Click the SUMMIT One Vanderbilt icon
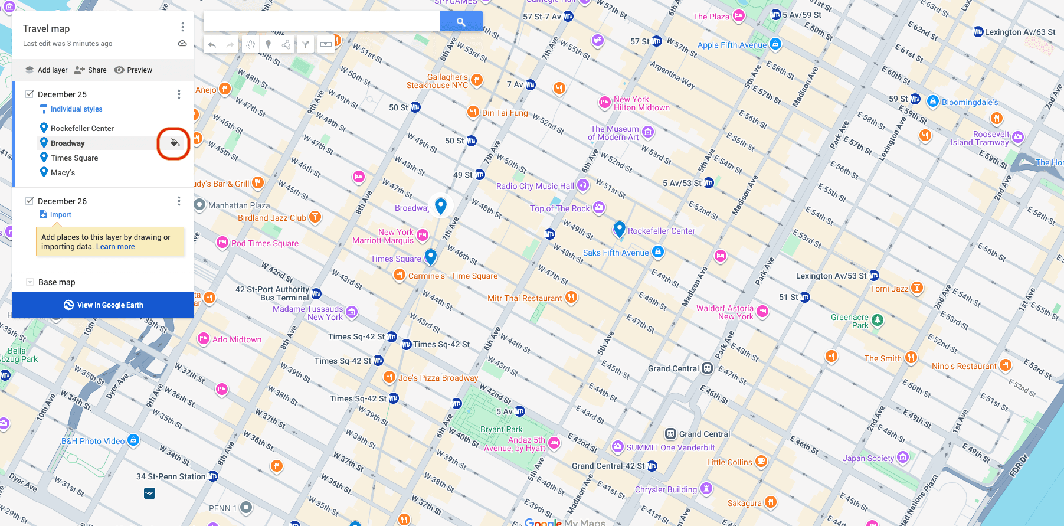The width and height of the screenshot is (1064, 526). (618, 447)
